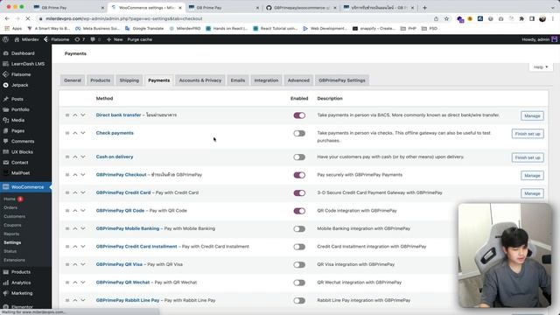This screenshot has height=315, width=560.
Task: Expand the Help dropdown
Action: click(541, 67)
